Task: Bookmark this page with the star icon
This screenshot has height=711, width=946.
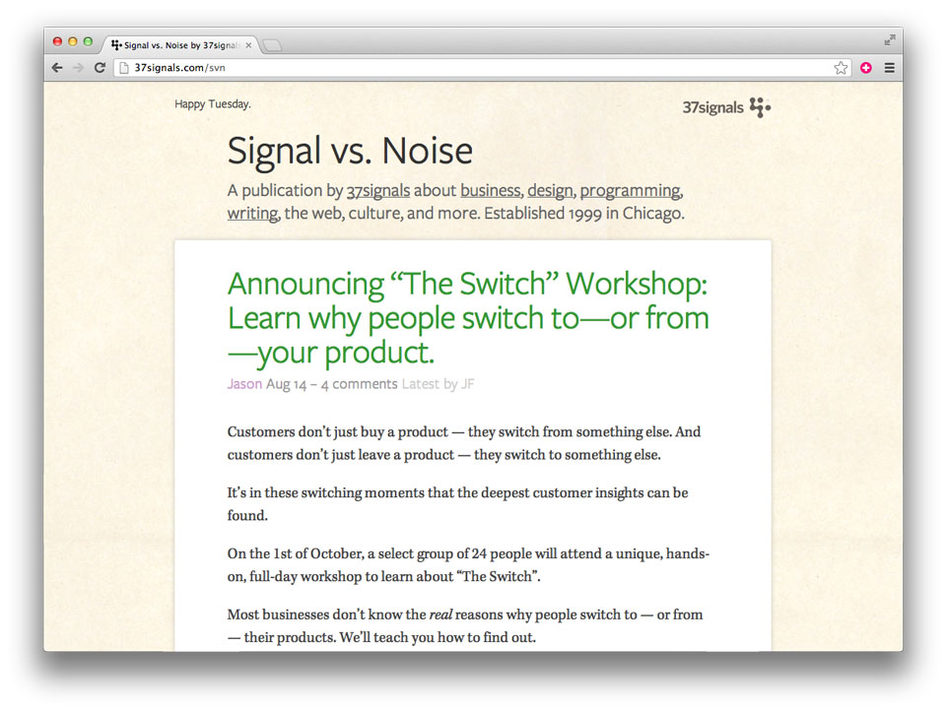Action: point(841,68)
